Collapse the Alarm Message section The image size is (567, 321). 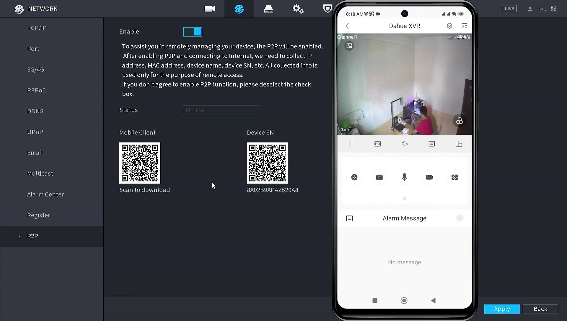point(460,218)
